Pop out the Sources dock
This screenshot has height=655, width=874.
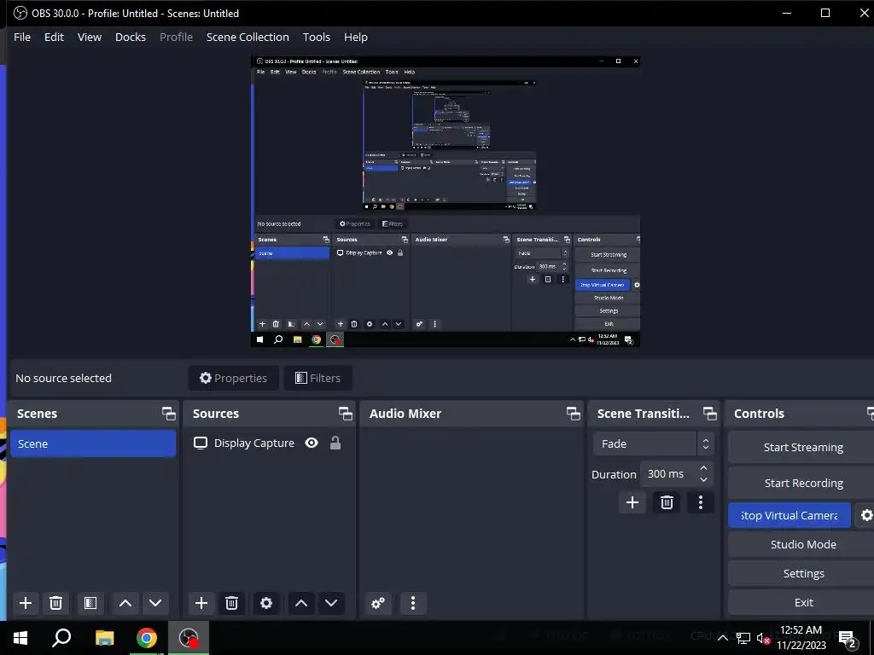coord(345,414)
